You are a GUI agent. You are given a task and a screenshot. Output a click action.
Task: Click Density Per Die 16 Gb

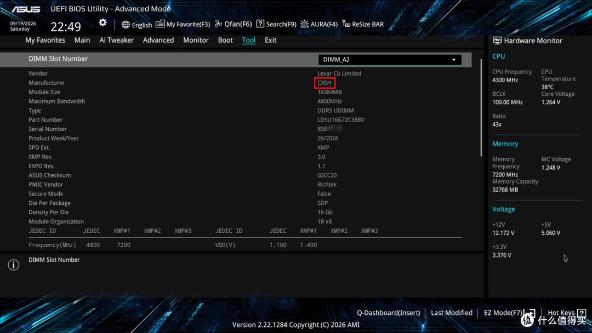coord(325,212)
